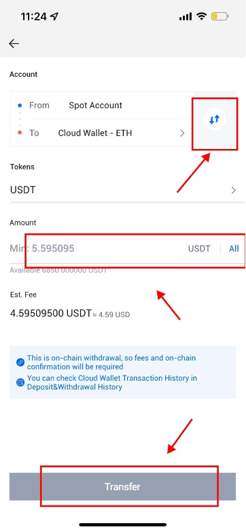Tap All to use full balance
The width and height of the screenshot is (246, 532).
pyautogui.click(x=234, y=249)
